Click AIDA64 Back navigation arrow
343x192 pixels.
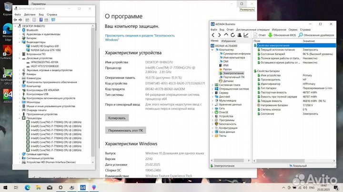[x=213, y=35]
